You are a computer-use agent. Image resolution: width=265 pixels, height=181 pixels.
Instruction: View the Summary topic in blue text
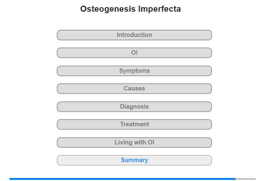click(x=134, y=160)
